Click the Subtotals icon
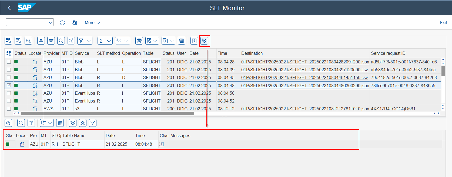 tap(119, 41)
